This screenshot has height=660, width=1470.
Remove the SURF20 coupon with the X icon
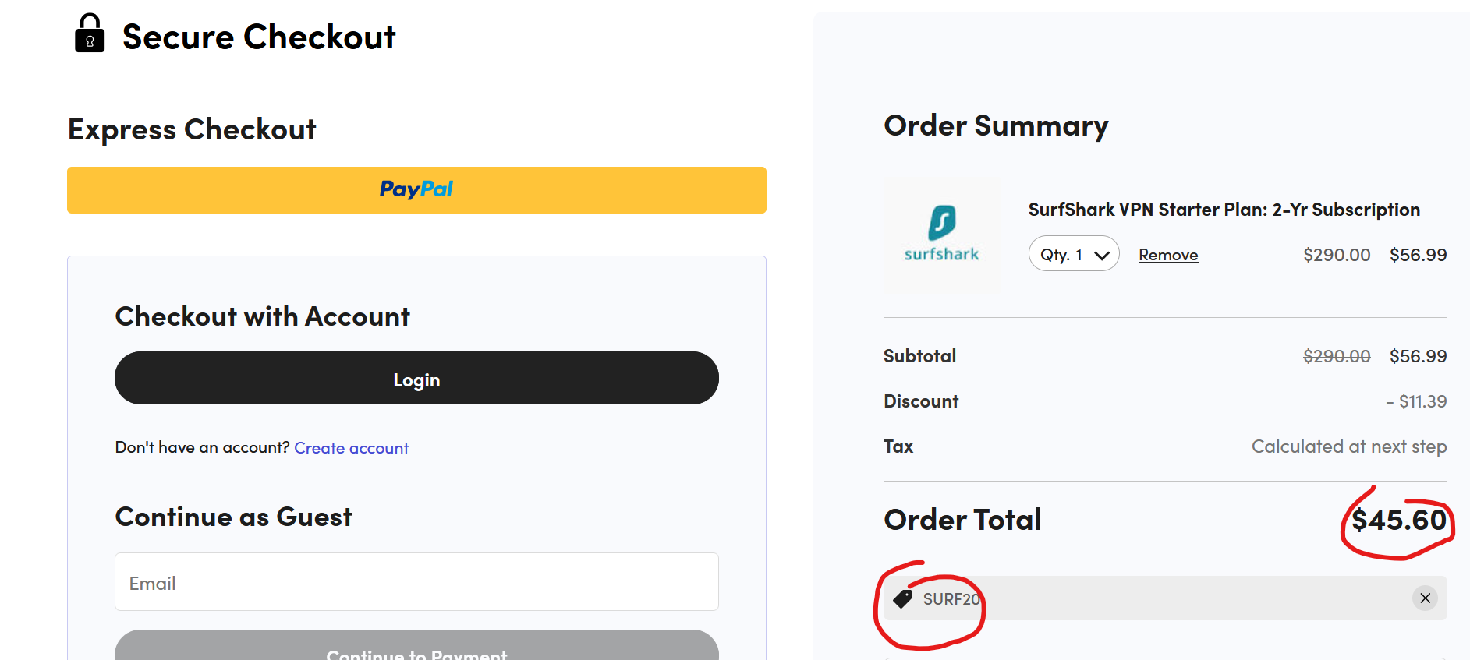(x=1426, y=598)
